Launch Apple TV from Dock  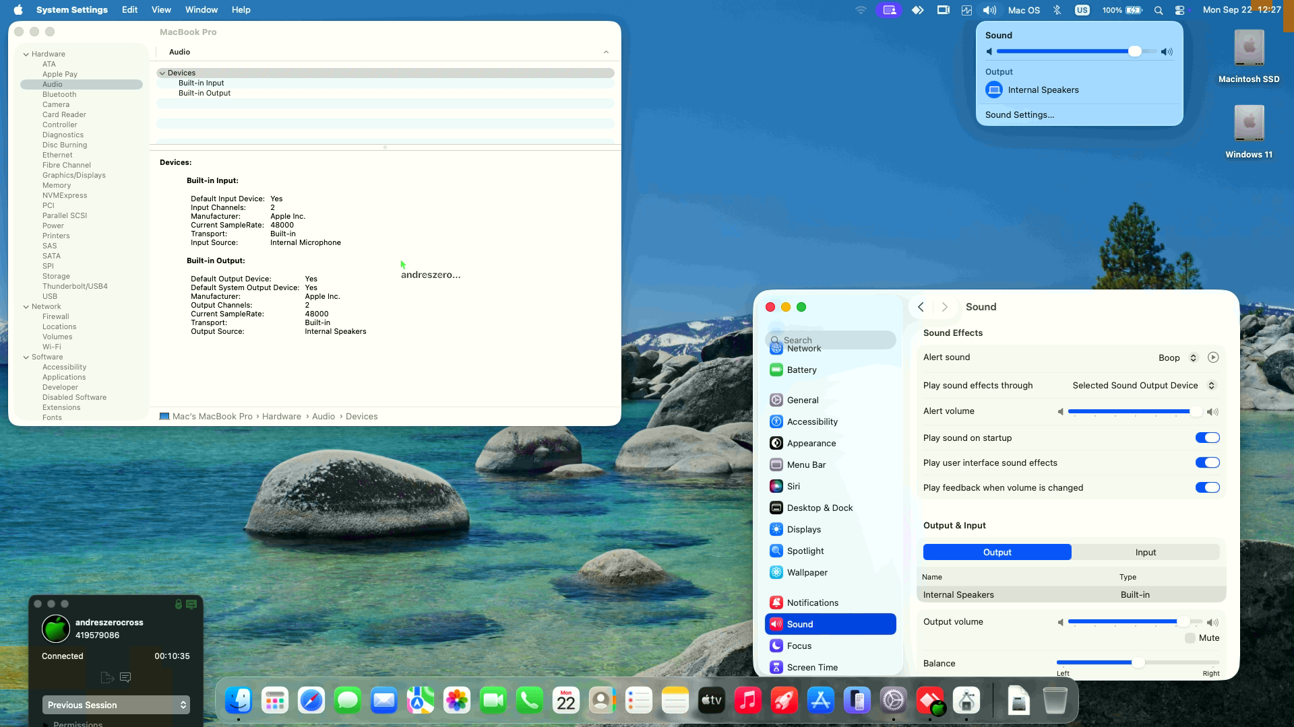coord(712,701)
